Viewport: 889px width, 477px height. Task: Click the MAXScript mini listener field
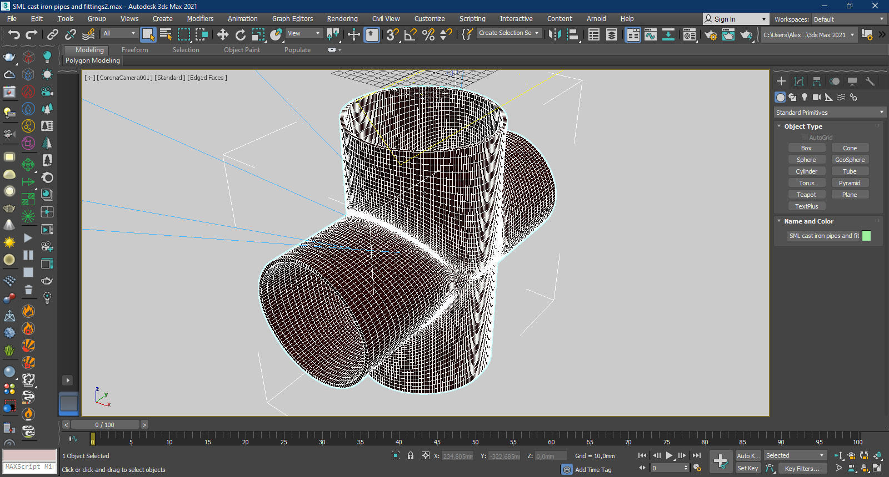point(29,467)
